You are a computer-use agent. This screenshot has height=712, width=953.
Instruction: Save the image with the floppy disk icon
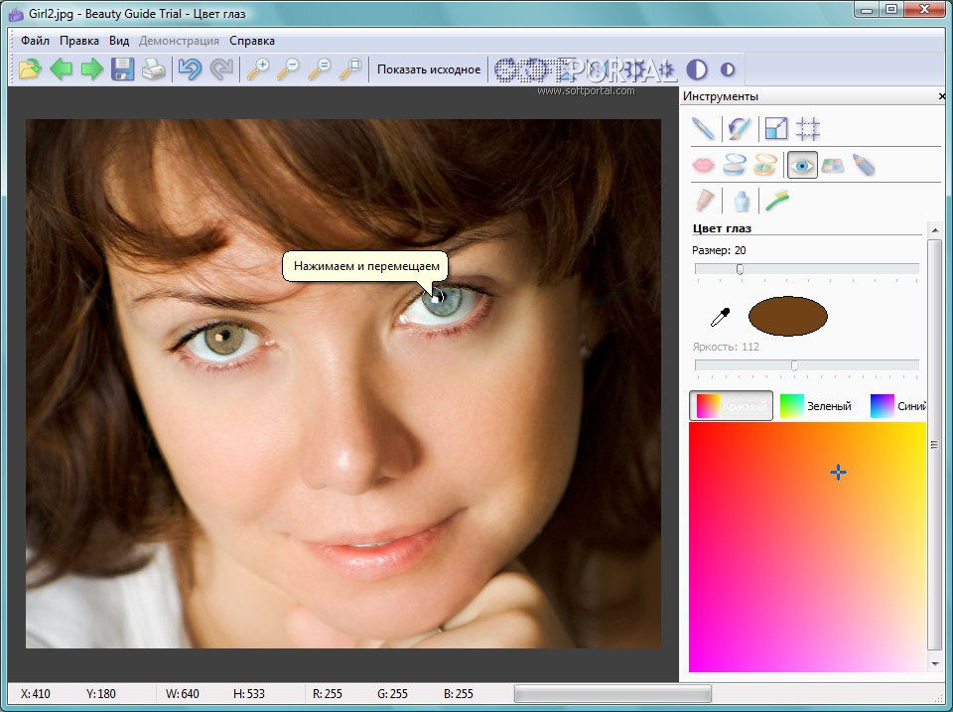click(122, 70)
